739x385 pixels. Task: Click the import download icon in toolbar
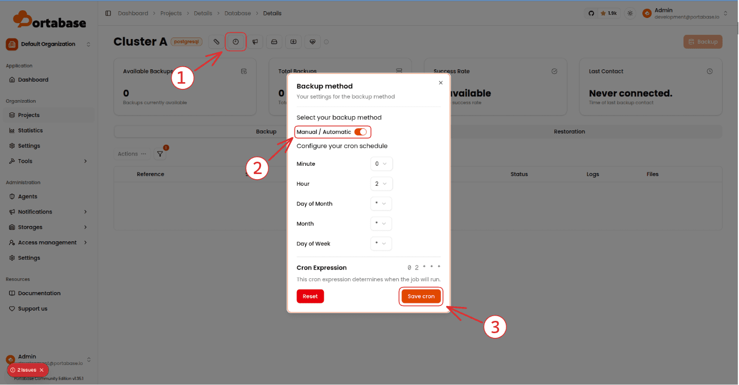293,42
